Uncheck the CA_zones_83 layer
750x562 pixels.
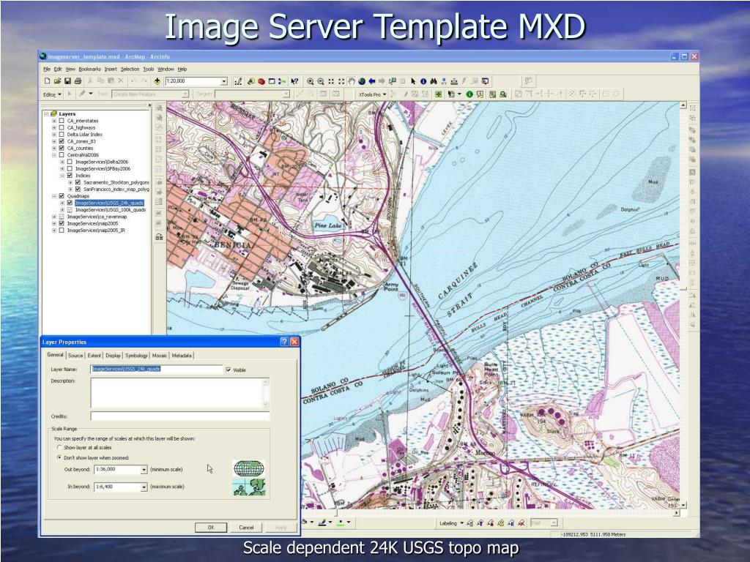[62, 141]
